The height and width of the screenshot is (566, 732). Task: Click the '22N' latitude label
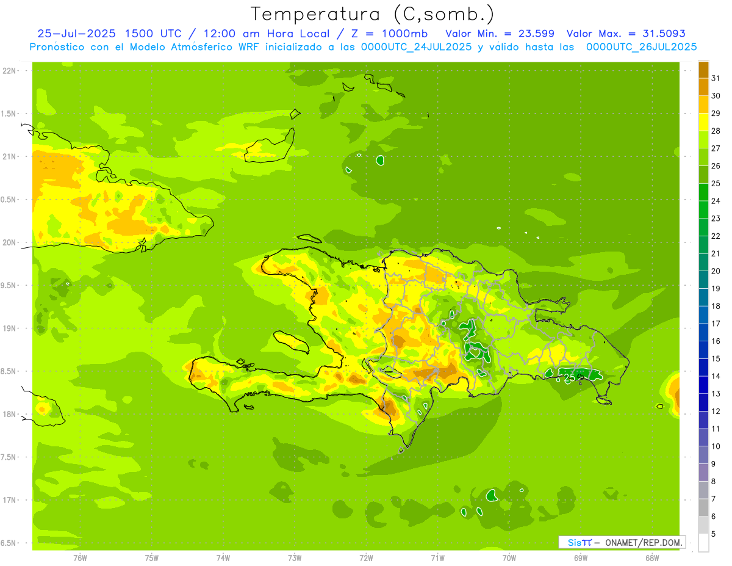coord(8,71)
